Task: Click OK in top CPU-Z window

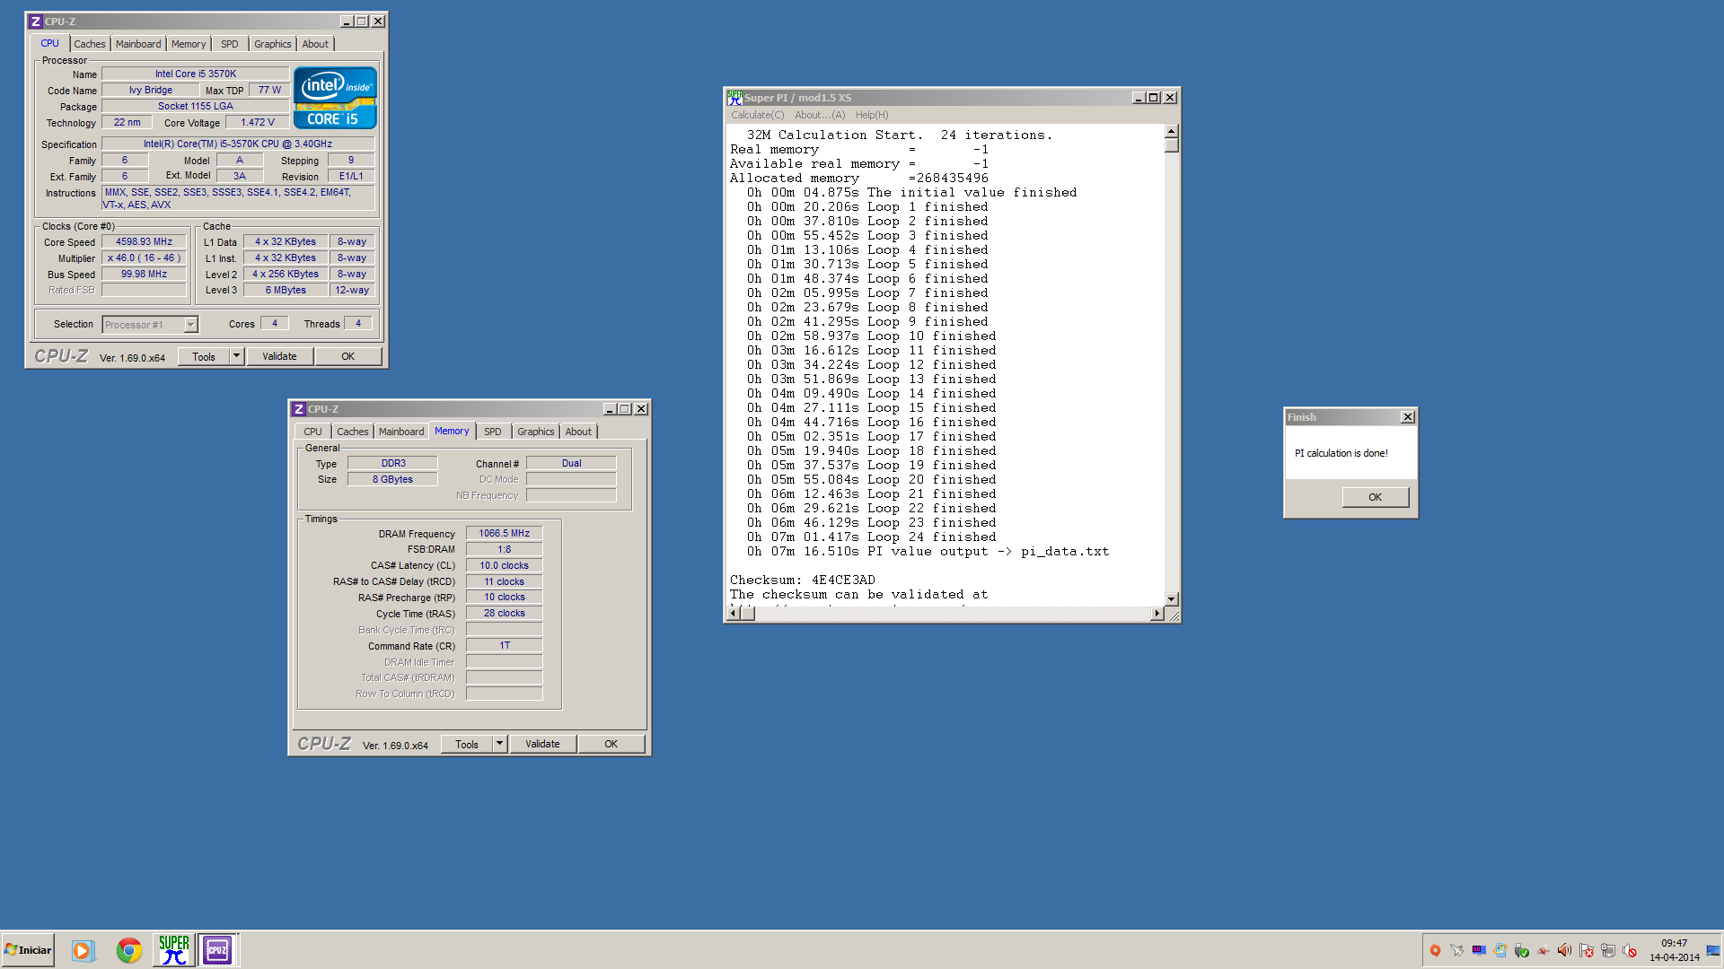Action: tap(348, 356)
